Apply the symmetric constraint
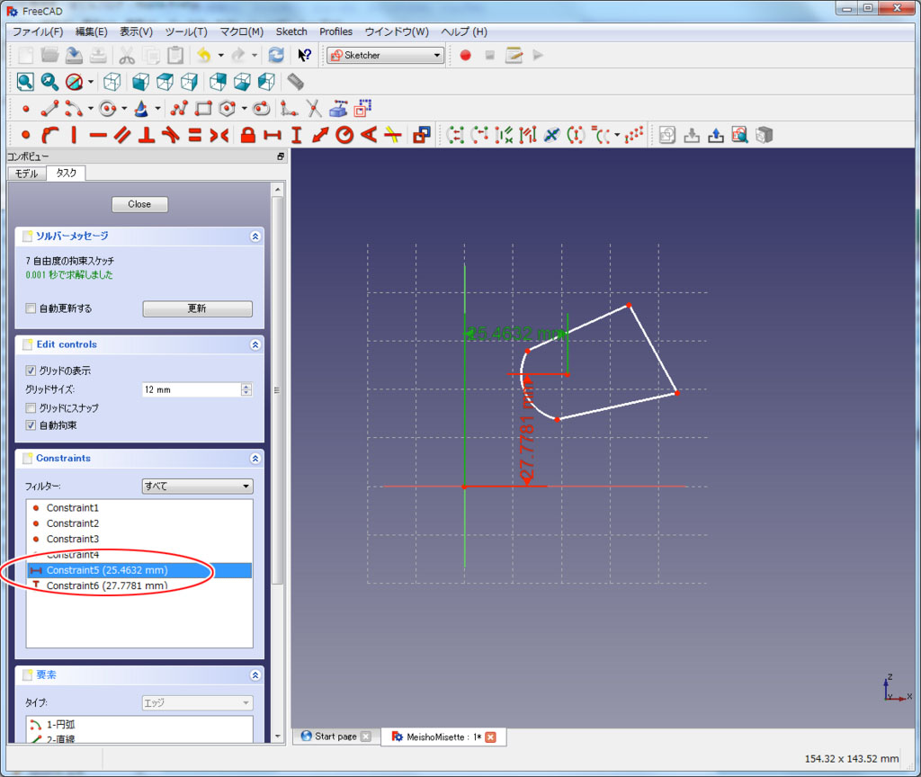The height and width of the screenshot is (777, 921). (219, 135)
